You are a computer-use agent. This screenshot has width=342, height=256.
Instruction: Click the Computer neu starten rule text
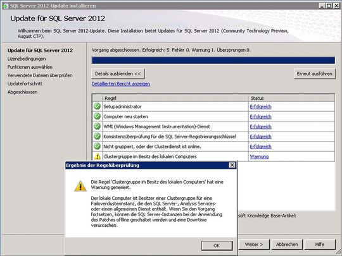click(x=125, y=117)
